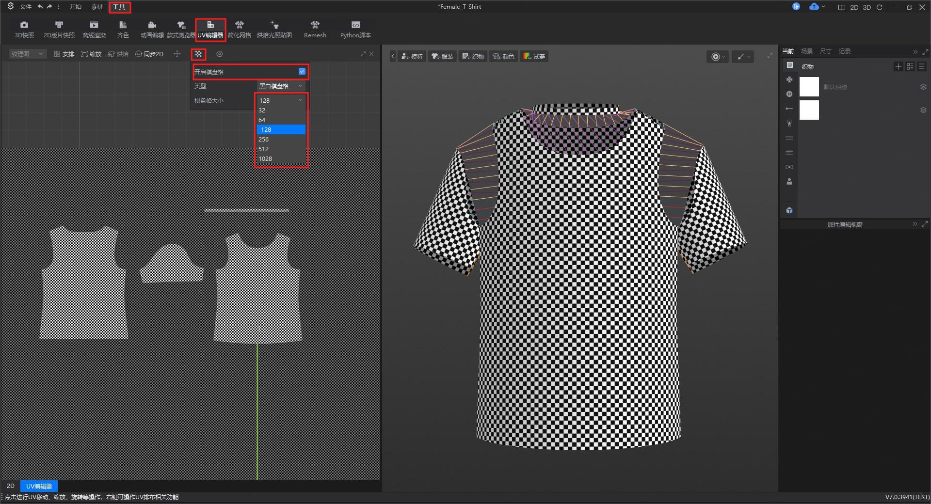Toggle 同步2D sync option
Image resolution: width=931 pixels, height=504 pixels.
pyautogui.click(x=149, y=54)
